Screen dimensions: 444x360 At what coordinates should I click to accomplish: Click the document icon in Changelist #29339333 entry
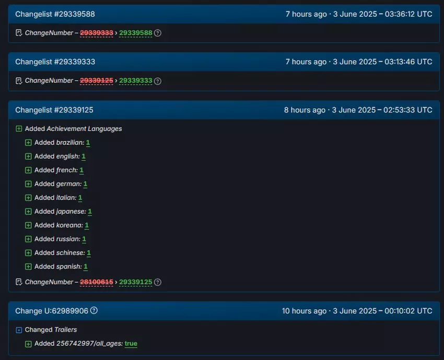(x=18, y=80)
